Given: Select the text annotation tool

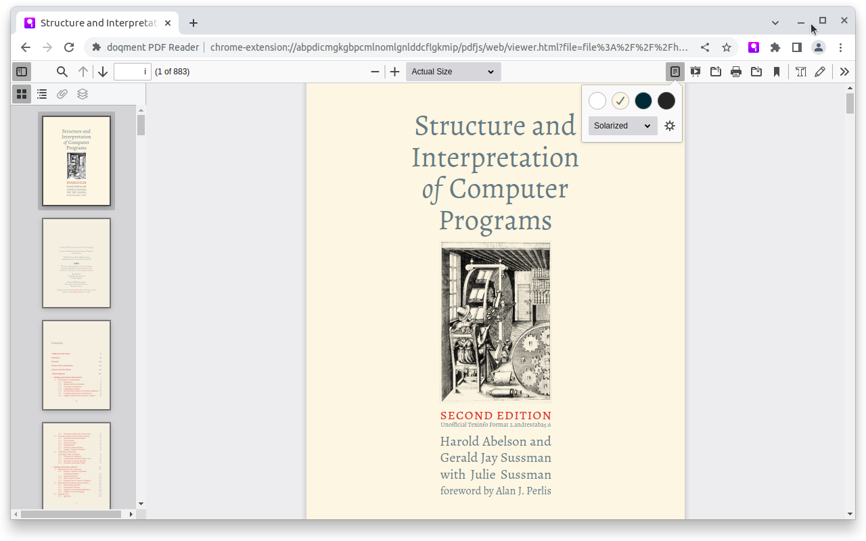Looking at the screenshot, I should [801, 72].
